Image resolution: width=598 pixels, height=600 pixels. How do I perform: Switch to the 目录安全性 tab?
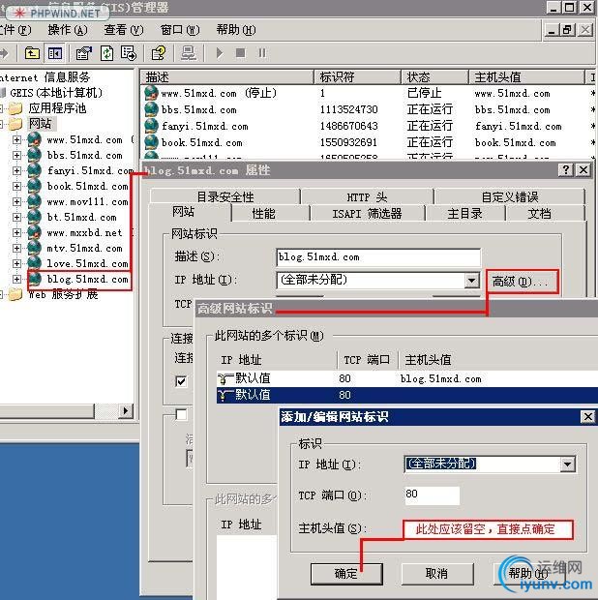(224, 196)
